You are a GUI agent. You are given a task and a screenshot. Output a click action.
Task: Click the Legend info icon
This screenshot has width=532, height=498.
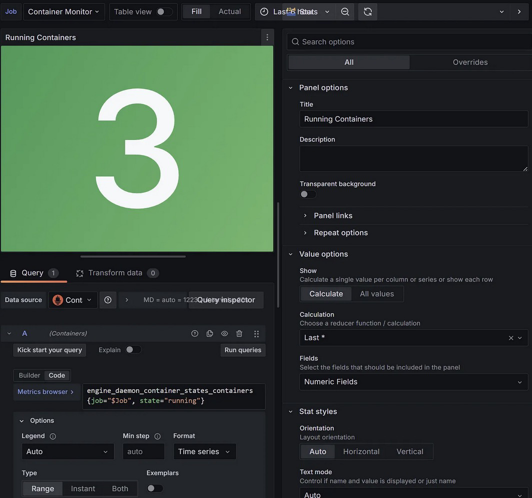pos(53,436)
